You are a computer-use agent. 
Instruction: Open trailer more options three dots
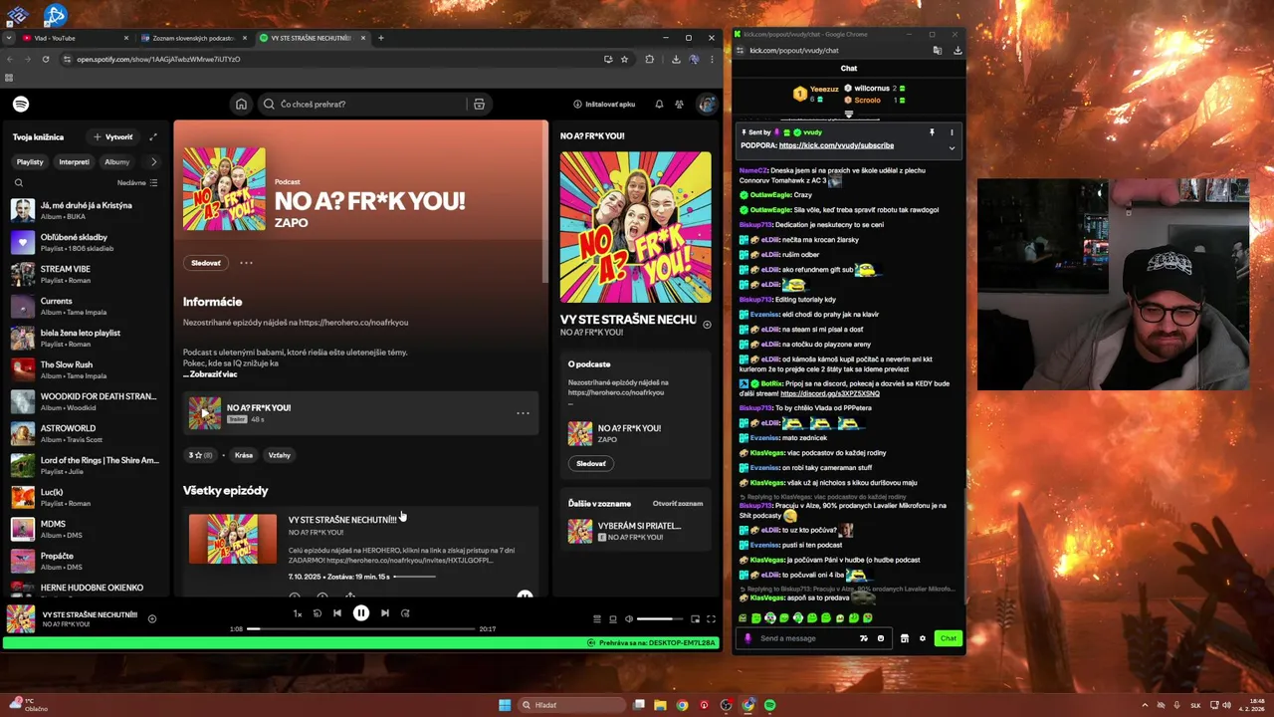coord(523,413)
